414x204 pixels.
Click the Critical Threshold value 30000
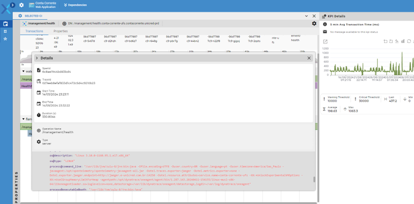point(364,101)
